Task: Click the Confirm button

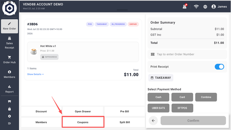Action: click(193, 120)
